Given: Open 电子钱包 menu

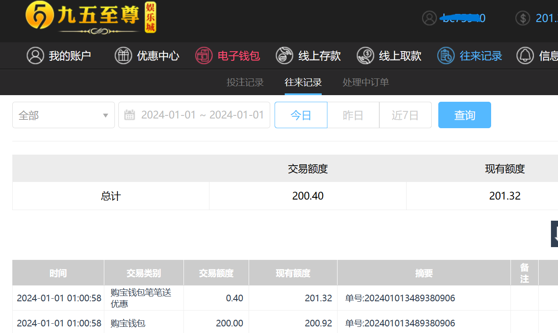Looking at the screenshot, I should point(239,56).
